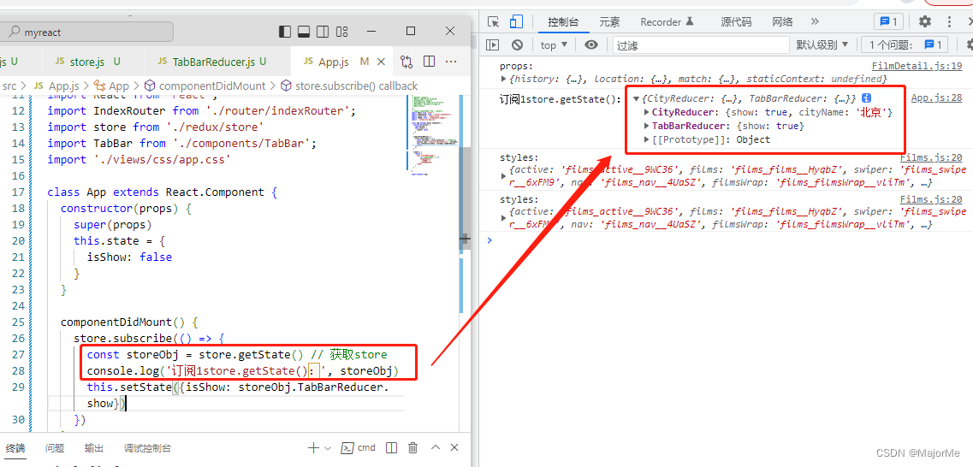
Task: Open the 网络 network tab in DevTools
Action: [x=782, y=21]
